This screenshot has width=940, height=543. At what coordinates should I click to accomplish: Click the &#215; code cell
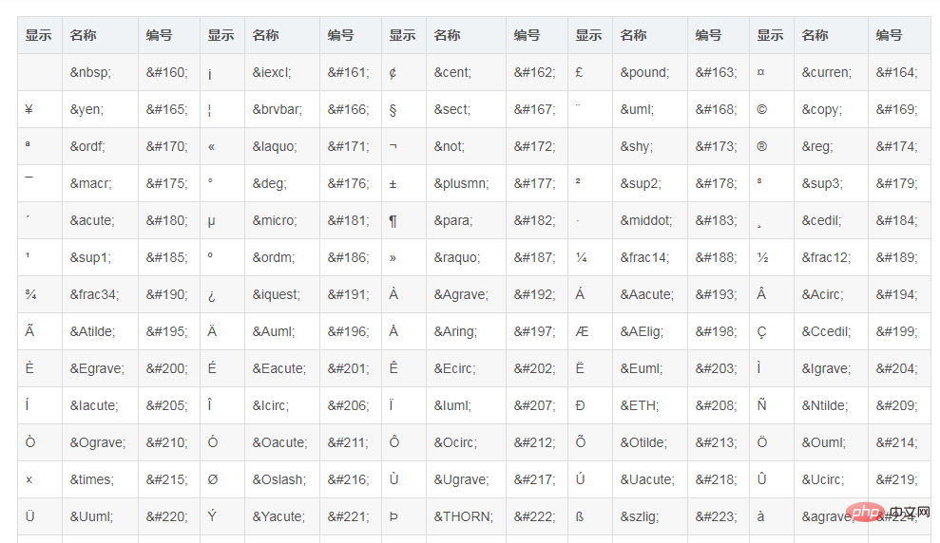tap(168, 480)
